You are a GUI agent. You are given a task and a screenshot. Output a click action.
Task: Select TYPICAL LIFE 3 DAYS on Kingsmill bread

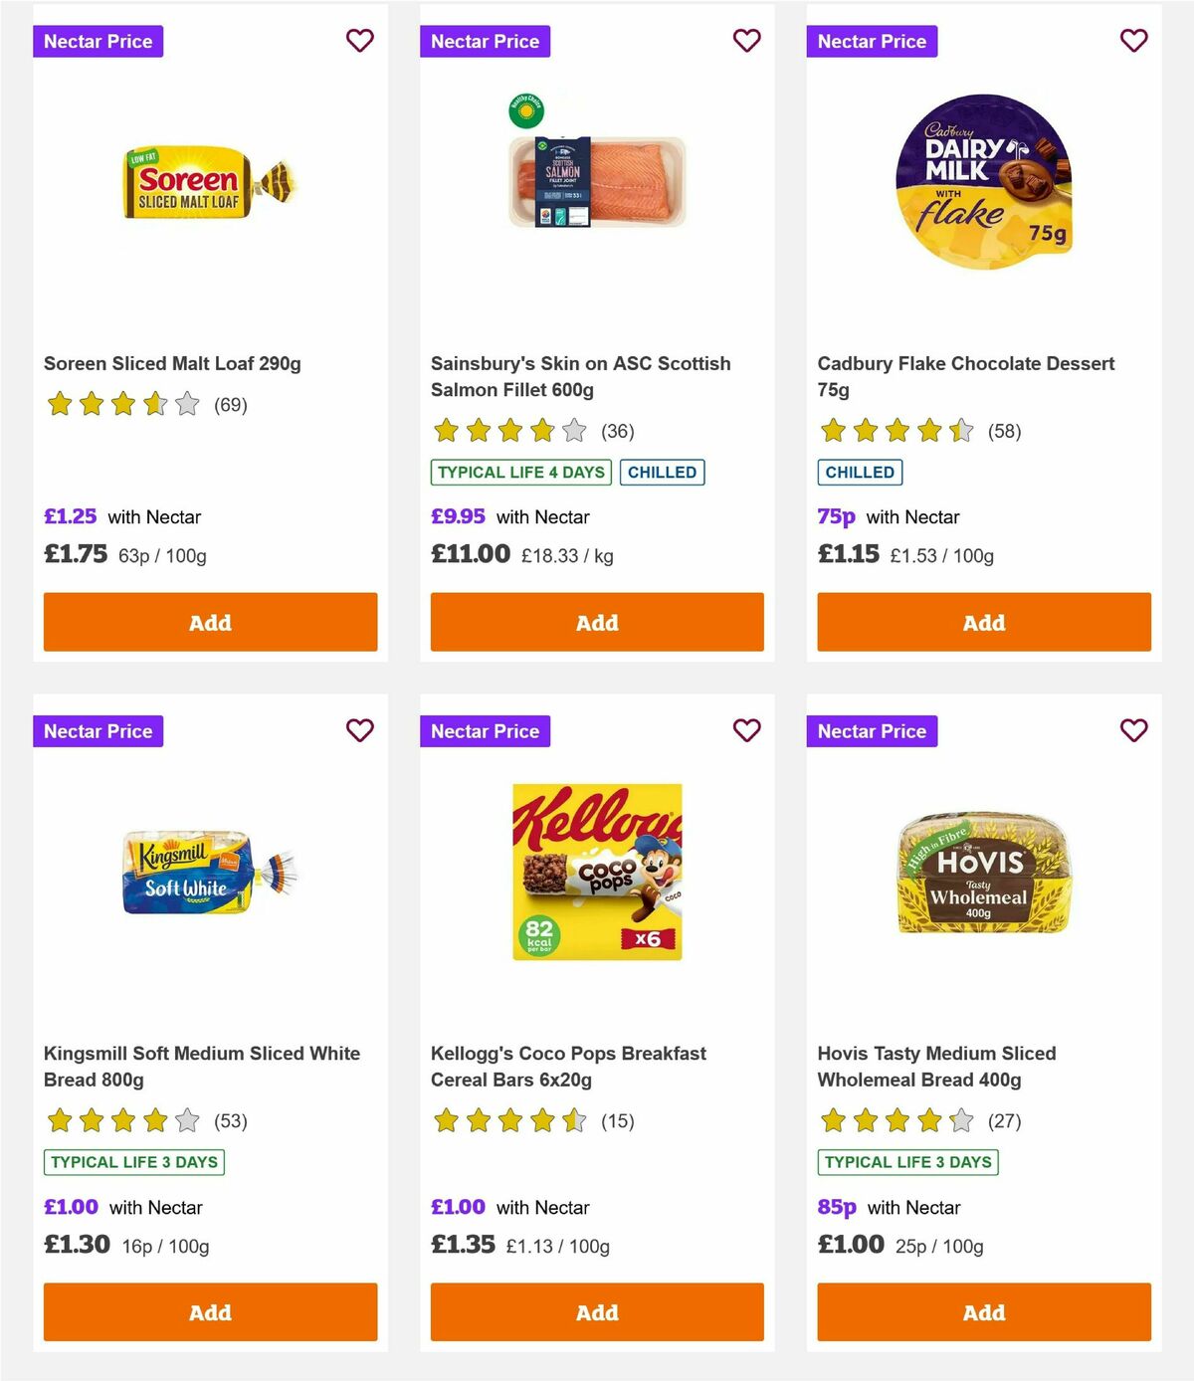[x=133, y=1162]
